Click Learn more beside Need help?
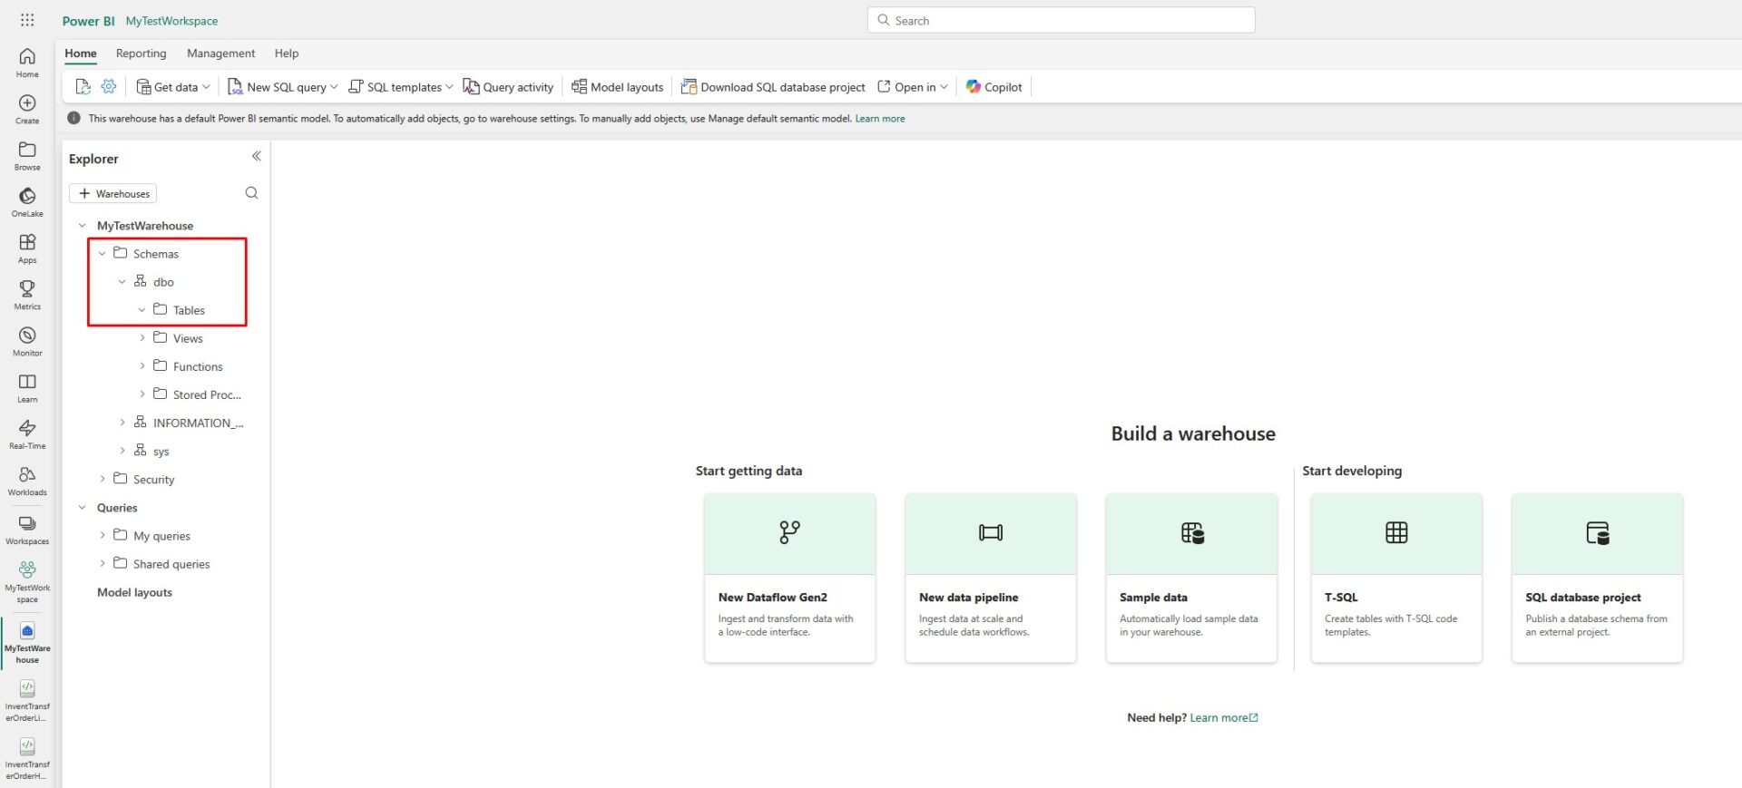The width and height of the screenshot is (1742, 788). pos(1224,717)
